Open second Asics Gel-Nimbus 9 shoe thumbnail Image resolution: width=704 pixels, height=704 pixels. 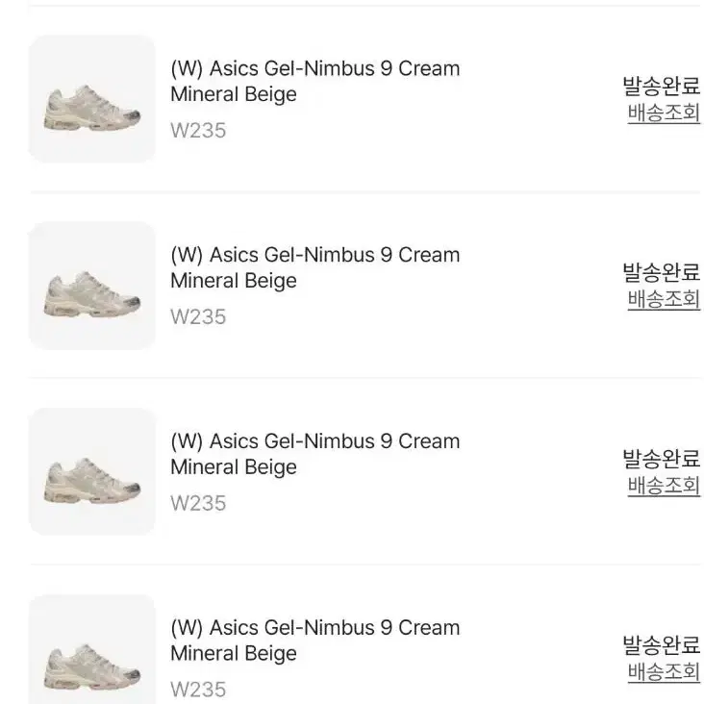point(92,286)
